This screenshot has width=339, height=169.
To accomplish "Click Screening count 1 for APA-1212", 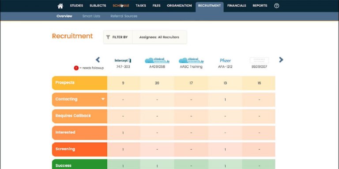I will tap(225, 149).
